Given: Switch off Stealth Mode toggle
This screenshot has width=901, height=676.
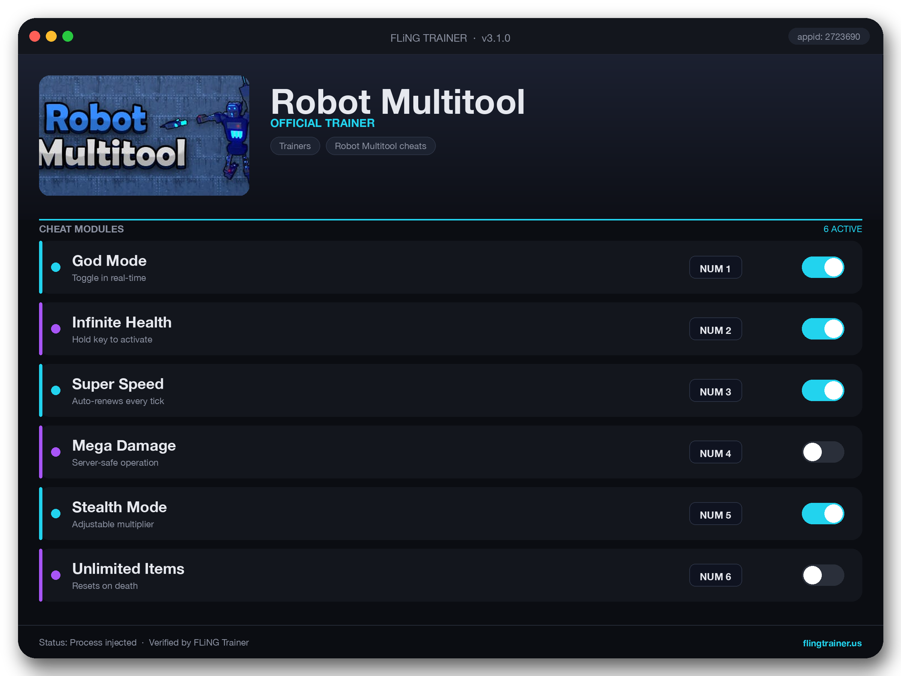Looking at the screenshot, I should (823, 513).
